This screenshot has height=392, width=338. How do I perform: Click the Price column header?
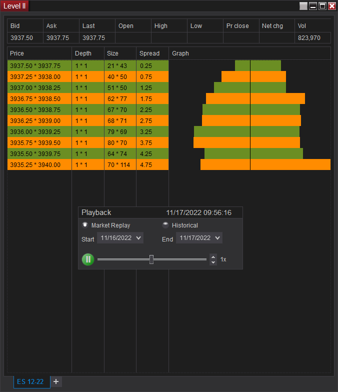click(x=39, y=53)
